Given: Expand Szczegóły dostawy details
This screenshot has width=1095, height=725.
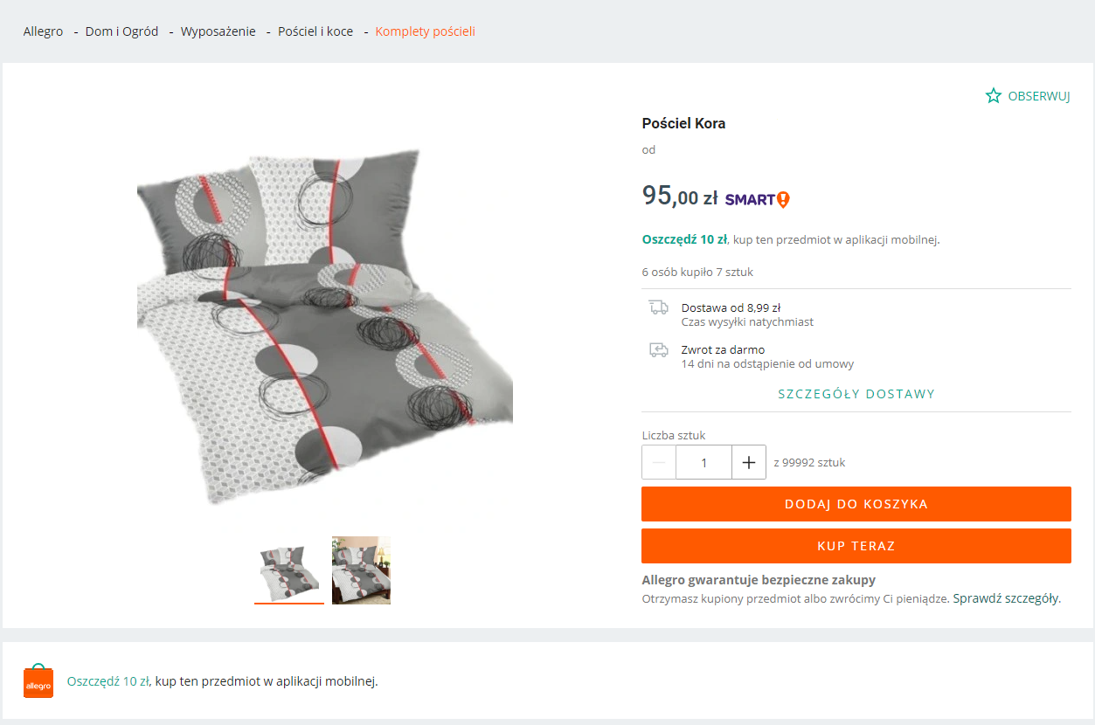Looking at the screenshot, I should [856, 394].
